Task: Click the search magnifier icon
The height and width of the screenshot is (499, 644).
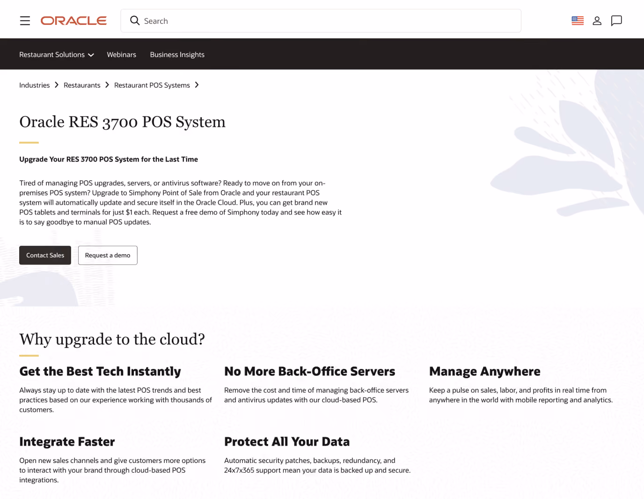Action: point(135,21)
